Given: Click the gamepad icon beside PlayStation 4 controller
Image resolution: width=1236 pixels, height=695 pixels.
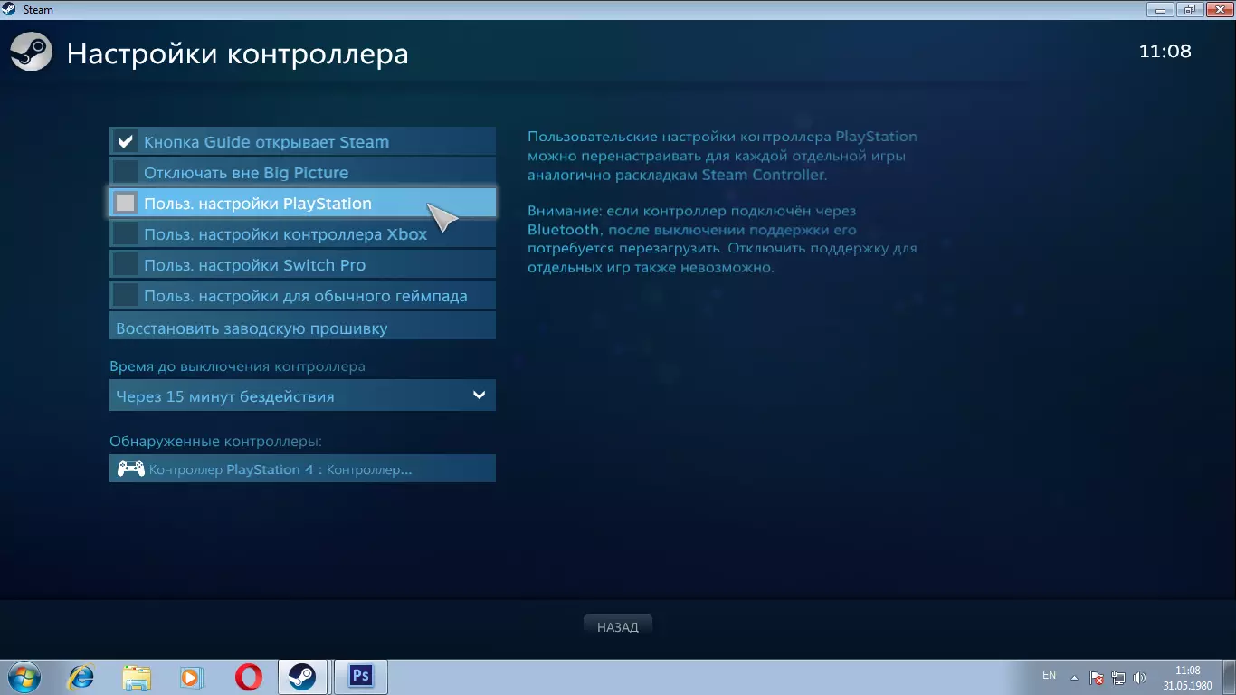Looking at the screenshot, I should 131,469.
